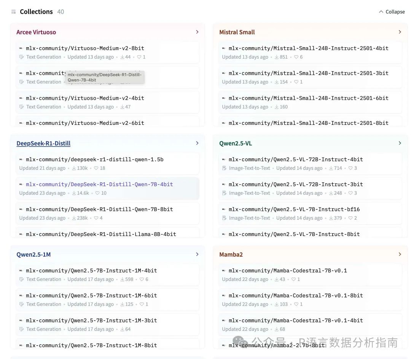Open mlx-community/Virtuoso-Medium-v2-6bit model

[107, 122]
